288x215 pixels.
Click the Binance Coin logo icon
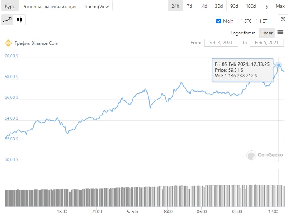(8, 43)
